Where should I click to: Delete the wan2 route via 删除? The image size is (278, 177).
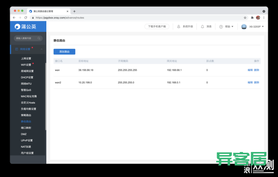(256, 82)
